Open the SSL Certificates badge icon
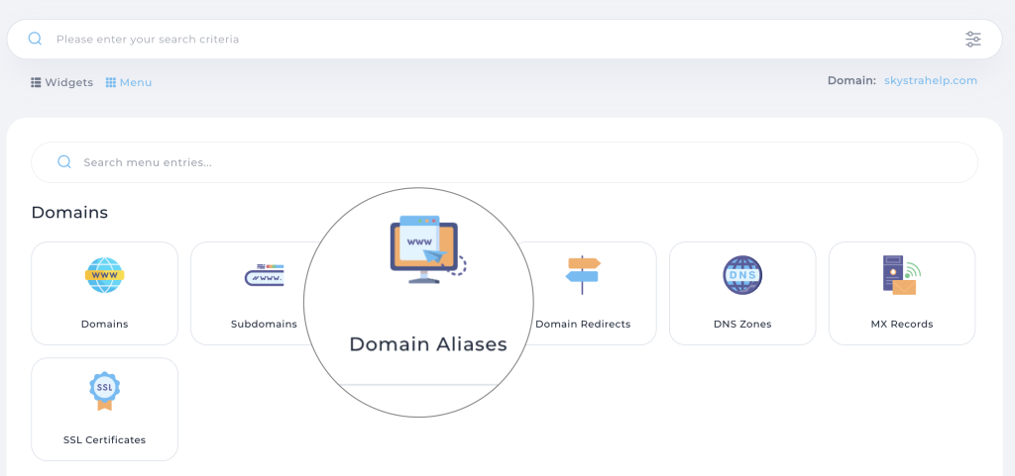 point(104,391)
